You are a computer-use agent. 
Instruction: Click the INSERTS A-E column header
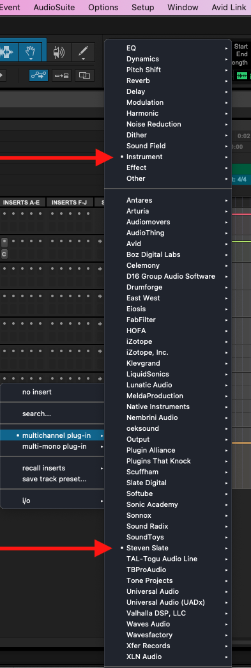pyautogui.click(x=21, y=203)
